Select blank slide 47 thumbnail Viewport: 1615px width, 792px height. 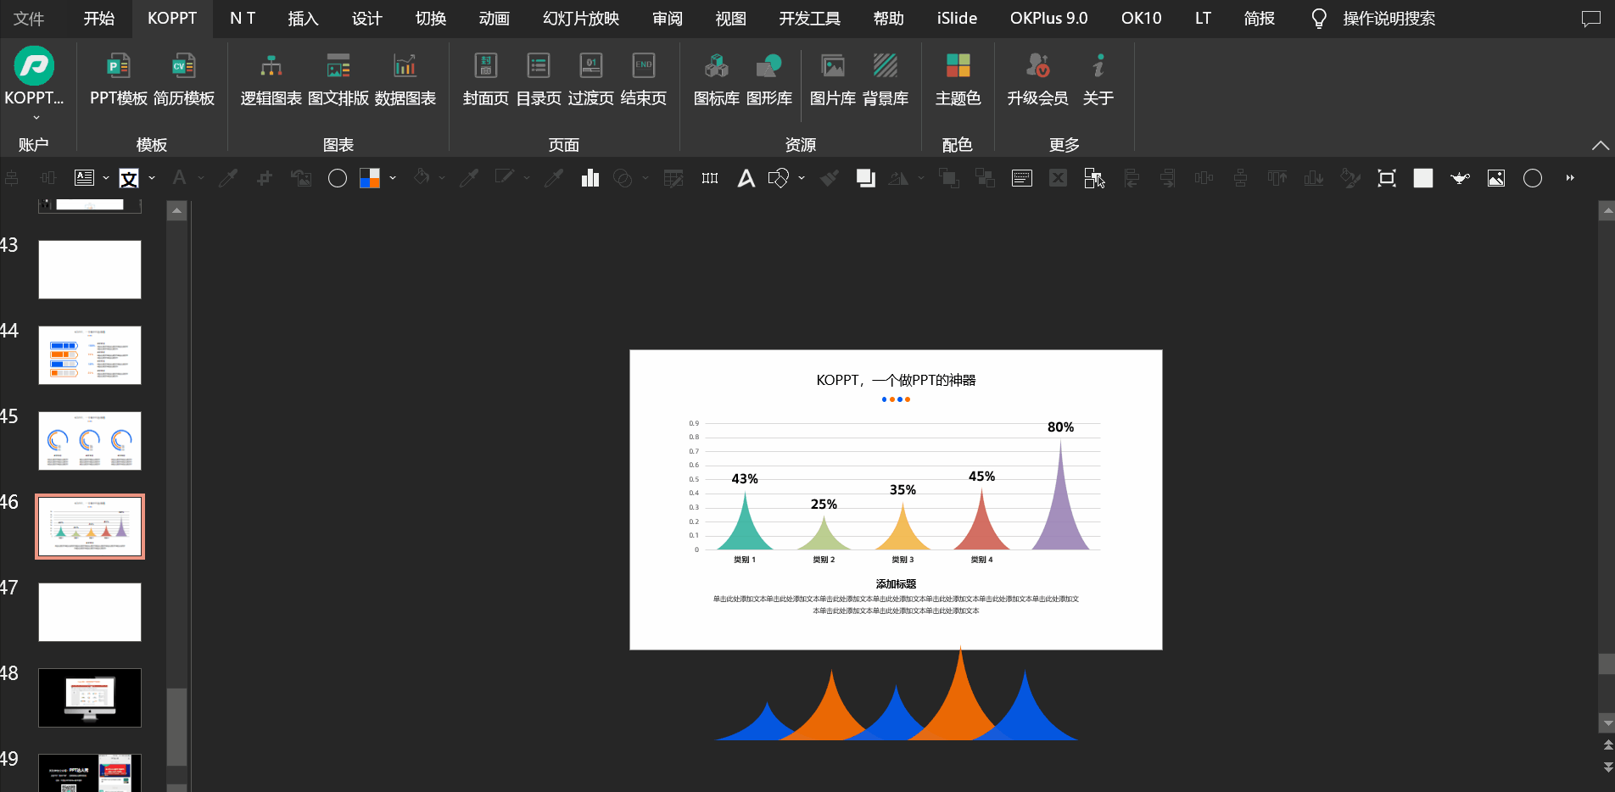coord(90,612)
